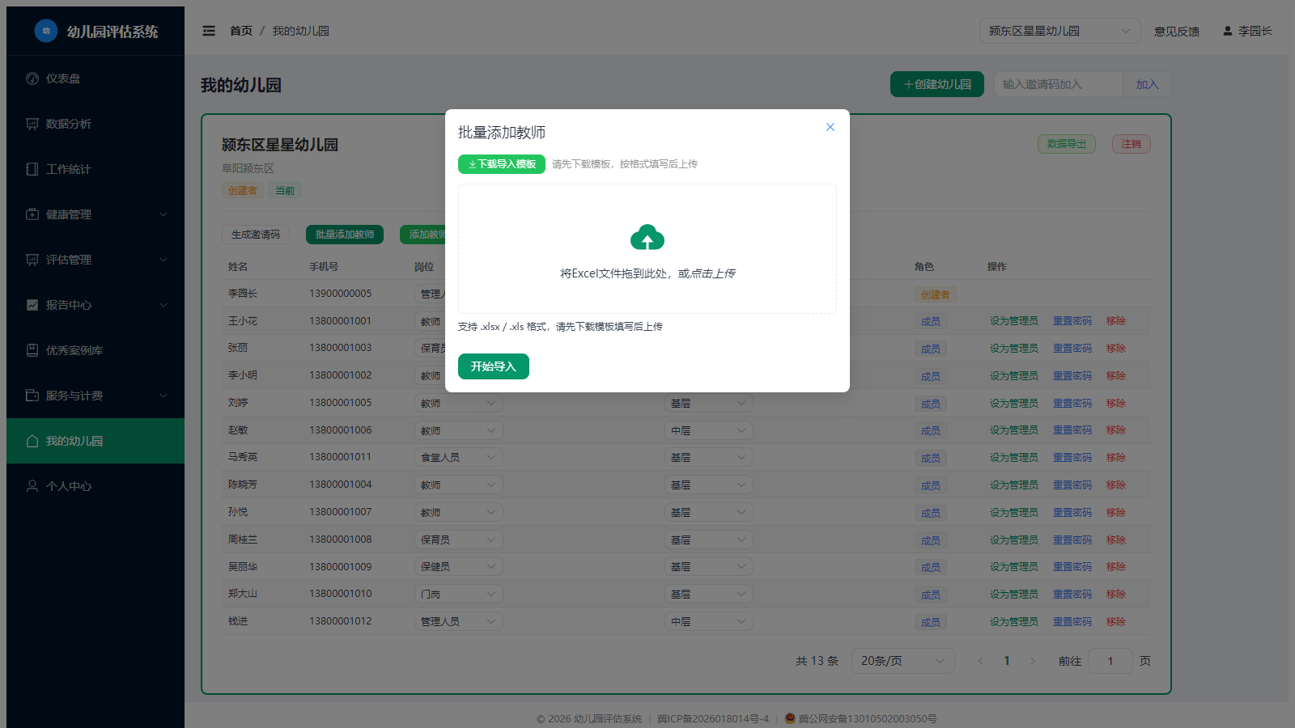This screenshot has height=728, width=1295.
Task: Go to 工作统计 sidebar item
Action: point(96,169)
